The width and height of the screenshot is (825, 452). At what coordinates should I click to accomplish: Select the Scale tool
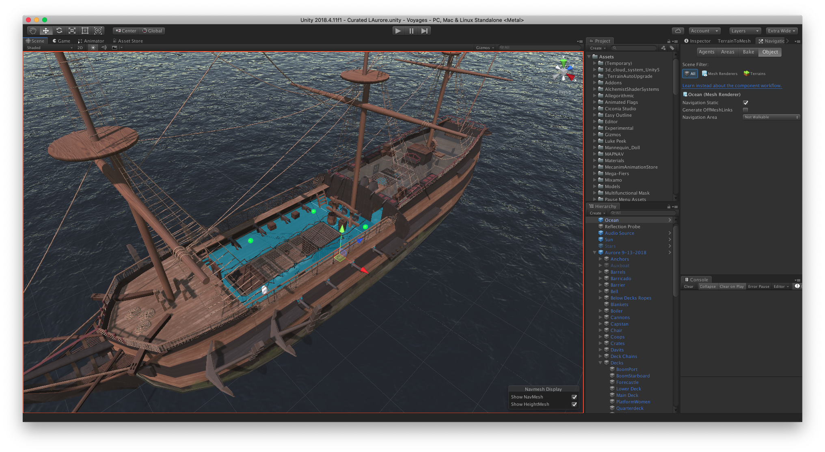[x=72, y=31]
